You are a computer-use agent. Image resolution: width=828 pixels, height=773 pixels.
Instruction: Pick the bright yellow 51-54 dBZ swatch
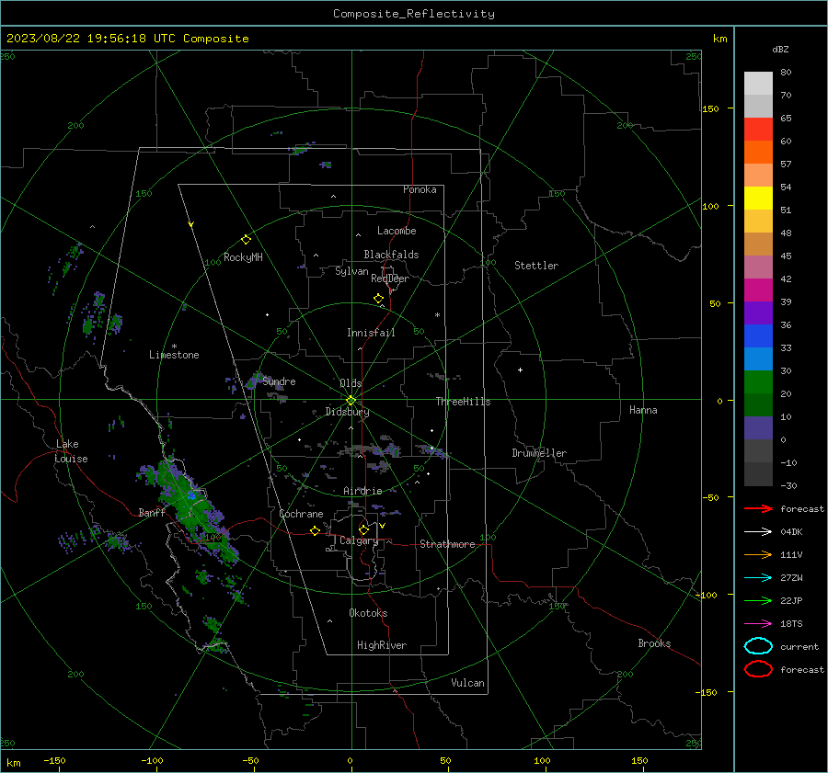pos(758,198)
